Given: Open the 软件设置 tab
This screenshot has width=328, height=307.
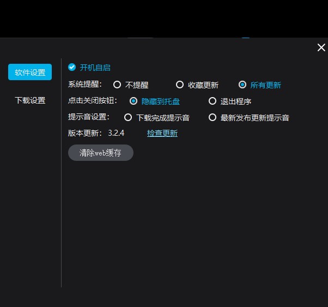Looking at the screenshot, I should (x=30, y=72).
